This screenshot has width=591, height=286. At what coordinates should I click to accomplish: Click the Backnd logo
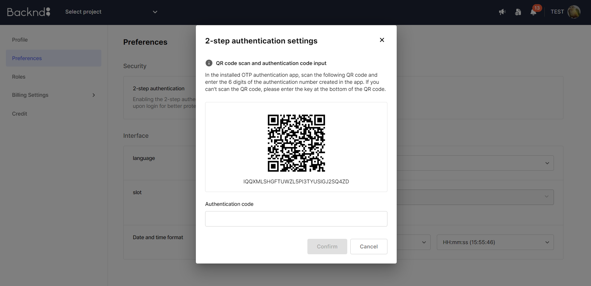29,12
